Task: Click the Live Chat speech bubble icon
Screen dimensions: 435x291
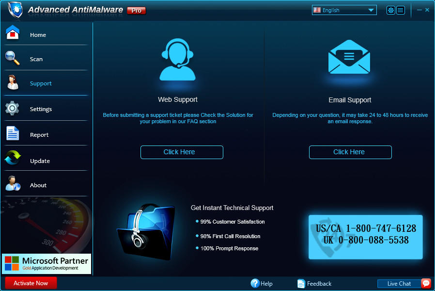Action: pos(426,283)
